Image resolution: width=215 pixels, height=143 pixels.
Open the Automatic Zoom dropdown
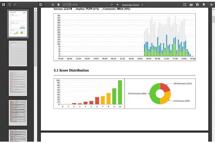click(x=132, y=5)
